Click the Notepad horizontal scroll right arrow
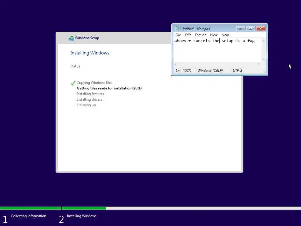The image size is (301, 226). point(258,64)
